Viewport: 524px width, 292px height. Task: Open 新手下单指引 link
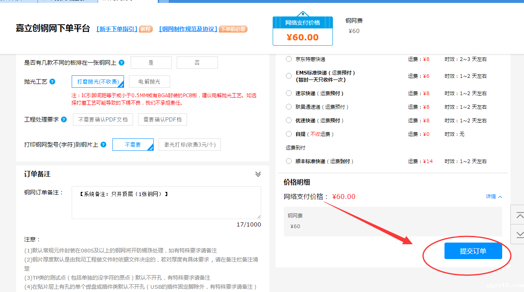pyautogui.click(x=117, y=29)
